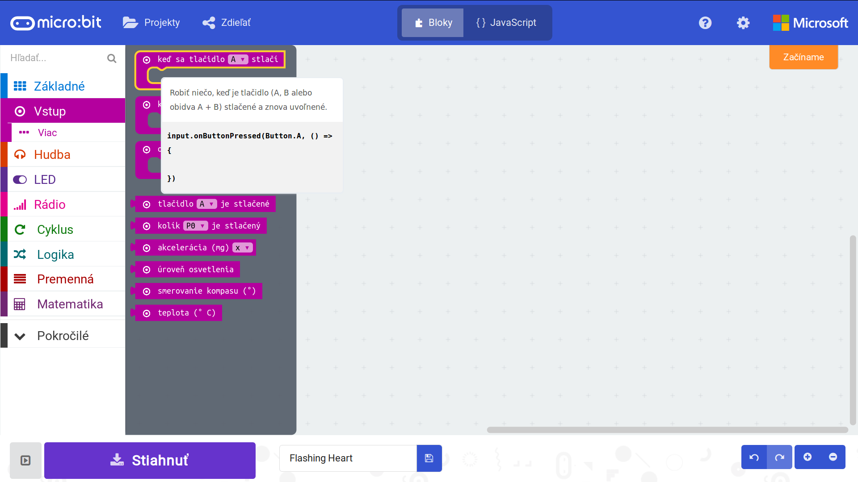Image resolution: width=858 pixels, height=482 pixels.
Task: Show the simulator panel toggle button
Action: pyautogui.click(x=25, y=460)
